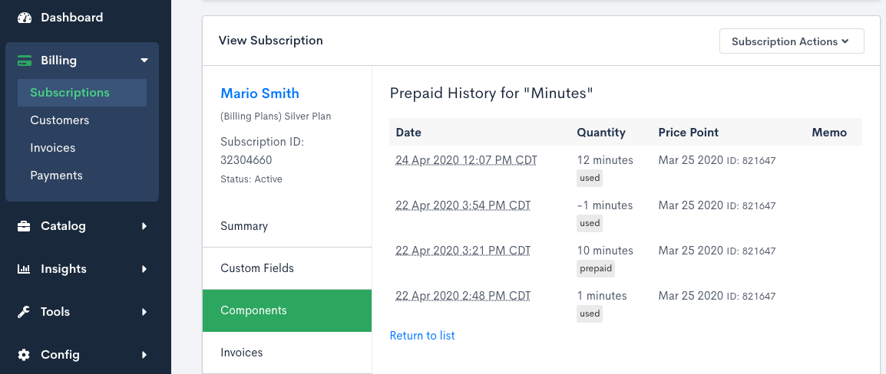Open Invoices in the Billing sidebar
Screen dimensions: 886x374
tap(52, 148)
